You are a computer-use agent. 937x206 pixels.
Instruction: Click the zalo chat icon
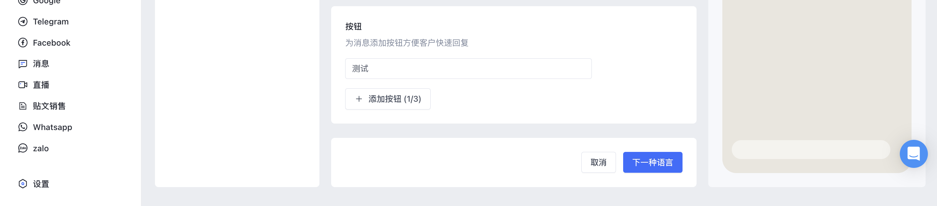pyautogui.click(x=23, y=148)
